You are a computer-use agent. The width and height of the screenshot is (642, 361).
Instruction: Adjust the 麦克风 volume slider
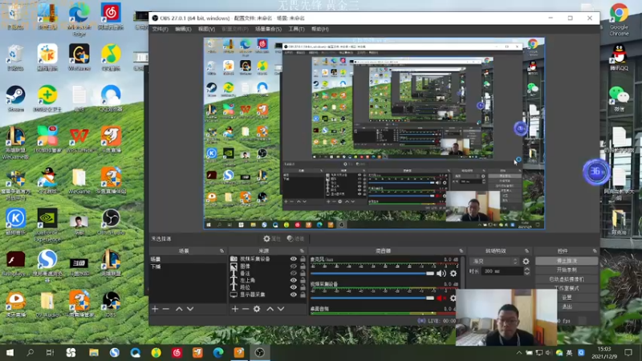pyautogui.click(x=372, y=274)
